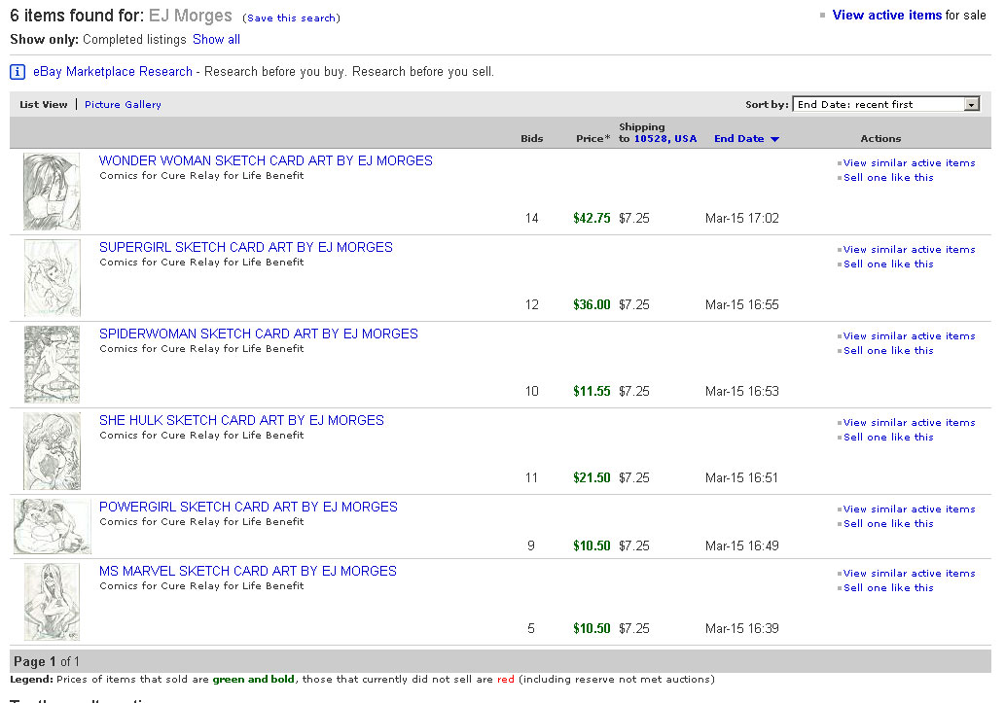Image resolution: width=1005 pixels, height=703 pixels.
Task: Click the $11.55 Spiderwoman price
Action: point(592,392)
